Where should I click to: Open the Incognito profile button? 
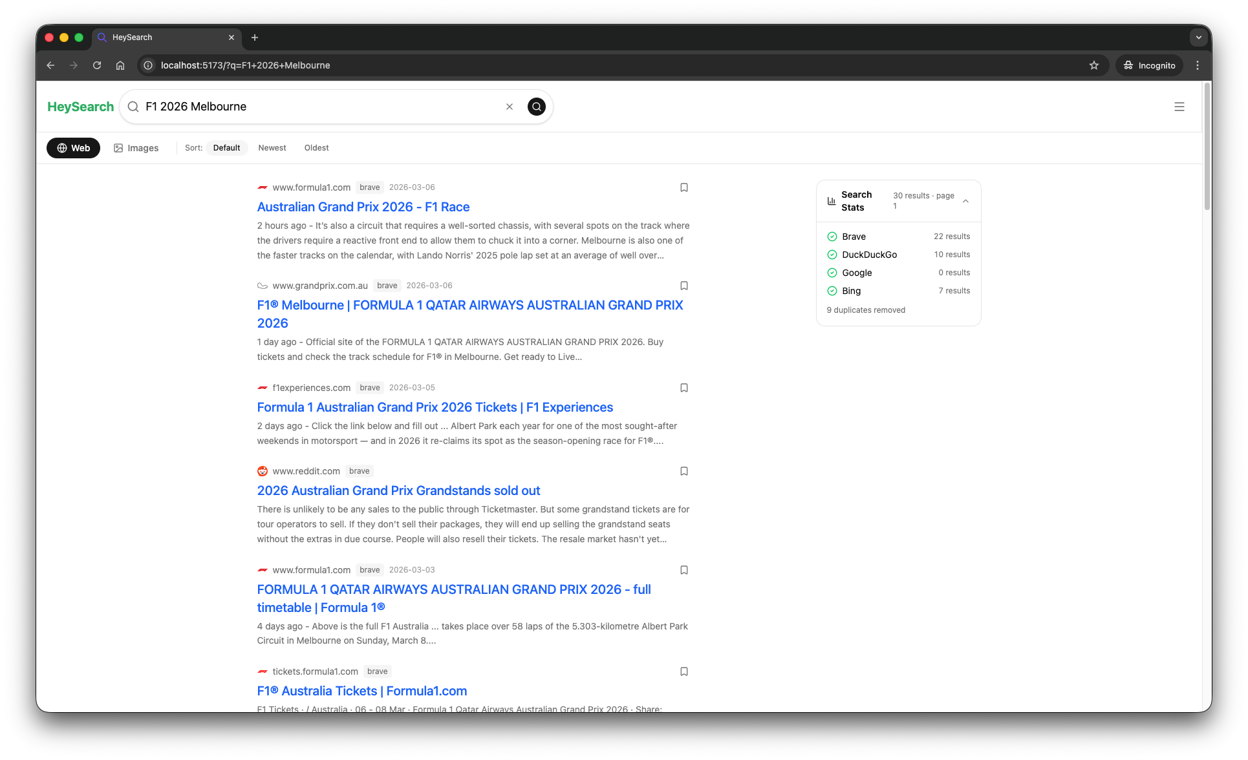(1149, 65)
